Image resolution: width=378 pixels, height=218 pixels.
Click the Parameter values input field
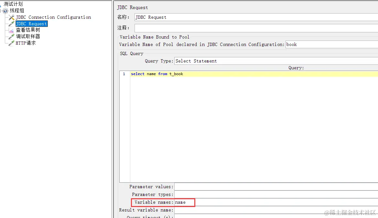pyautogui.click(x=276, y=187)
